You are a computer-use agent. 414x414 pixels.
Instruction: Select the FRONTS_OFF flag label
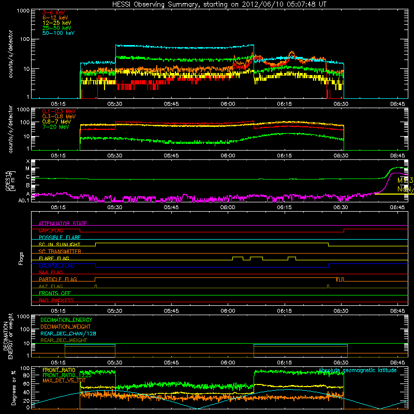point(55,293)
